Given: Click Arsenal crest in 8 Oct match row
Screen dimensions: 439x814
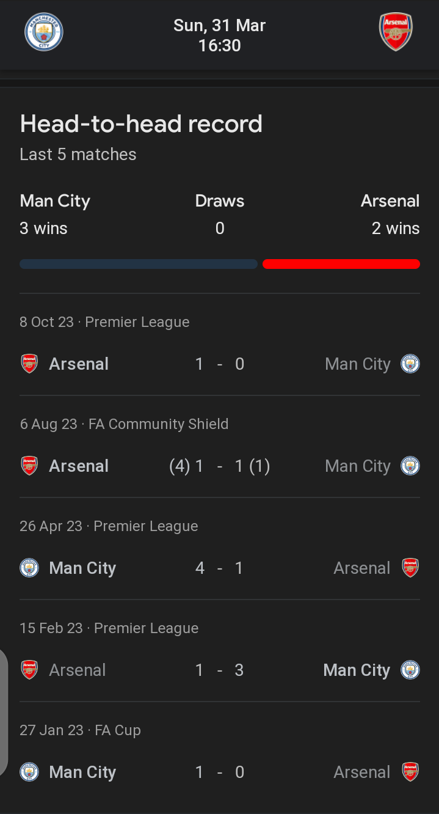Looking at the screenshot, I should coord(29,364).
